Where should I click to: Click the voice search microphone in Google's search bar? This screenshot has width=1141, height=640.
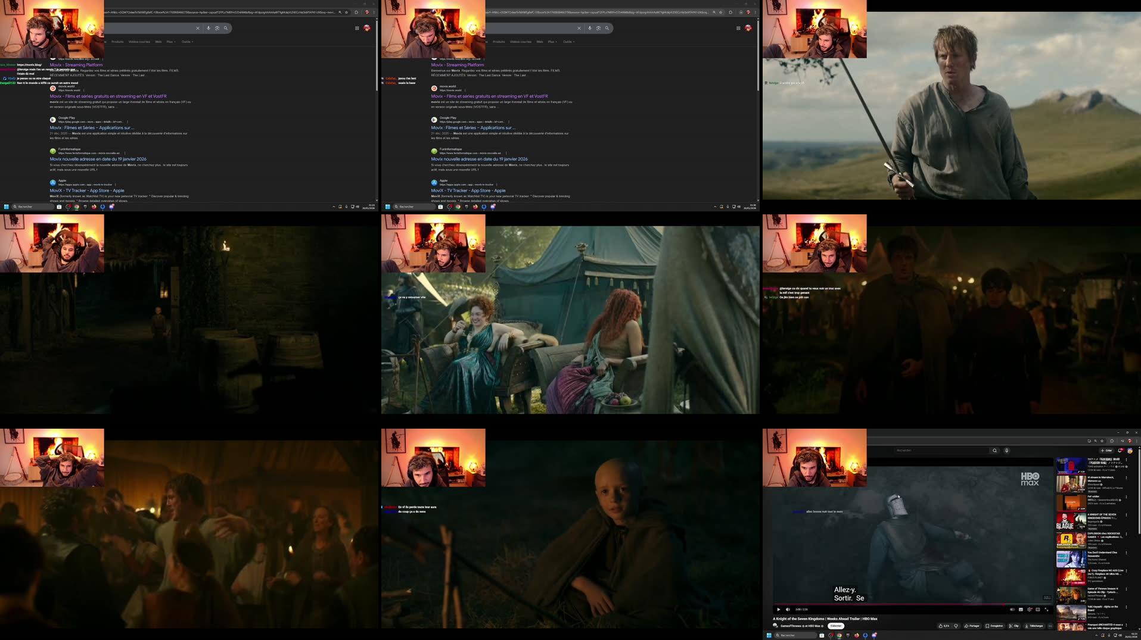(208, 28)
